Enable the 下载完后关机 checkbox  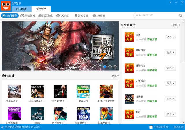[151, 127]
